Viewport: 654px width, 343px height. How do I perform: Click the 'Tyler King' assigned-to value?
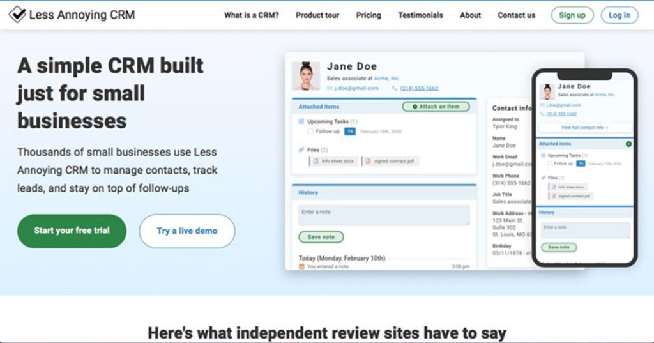click(x=505, y=126)
